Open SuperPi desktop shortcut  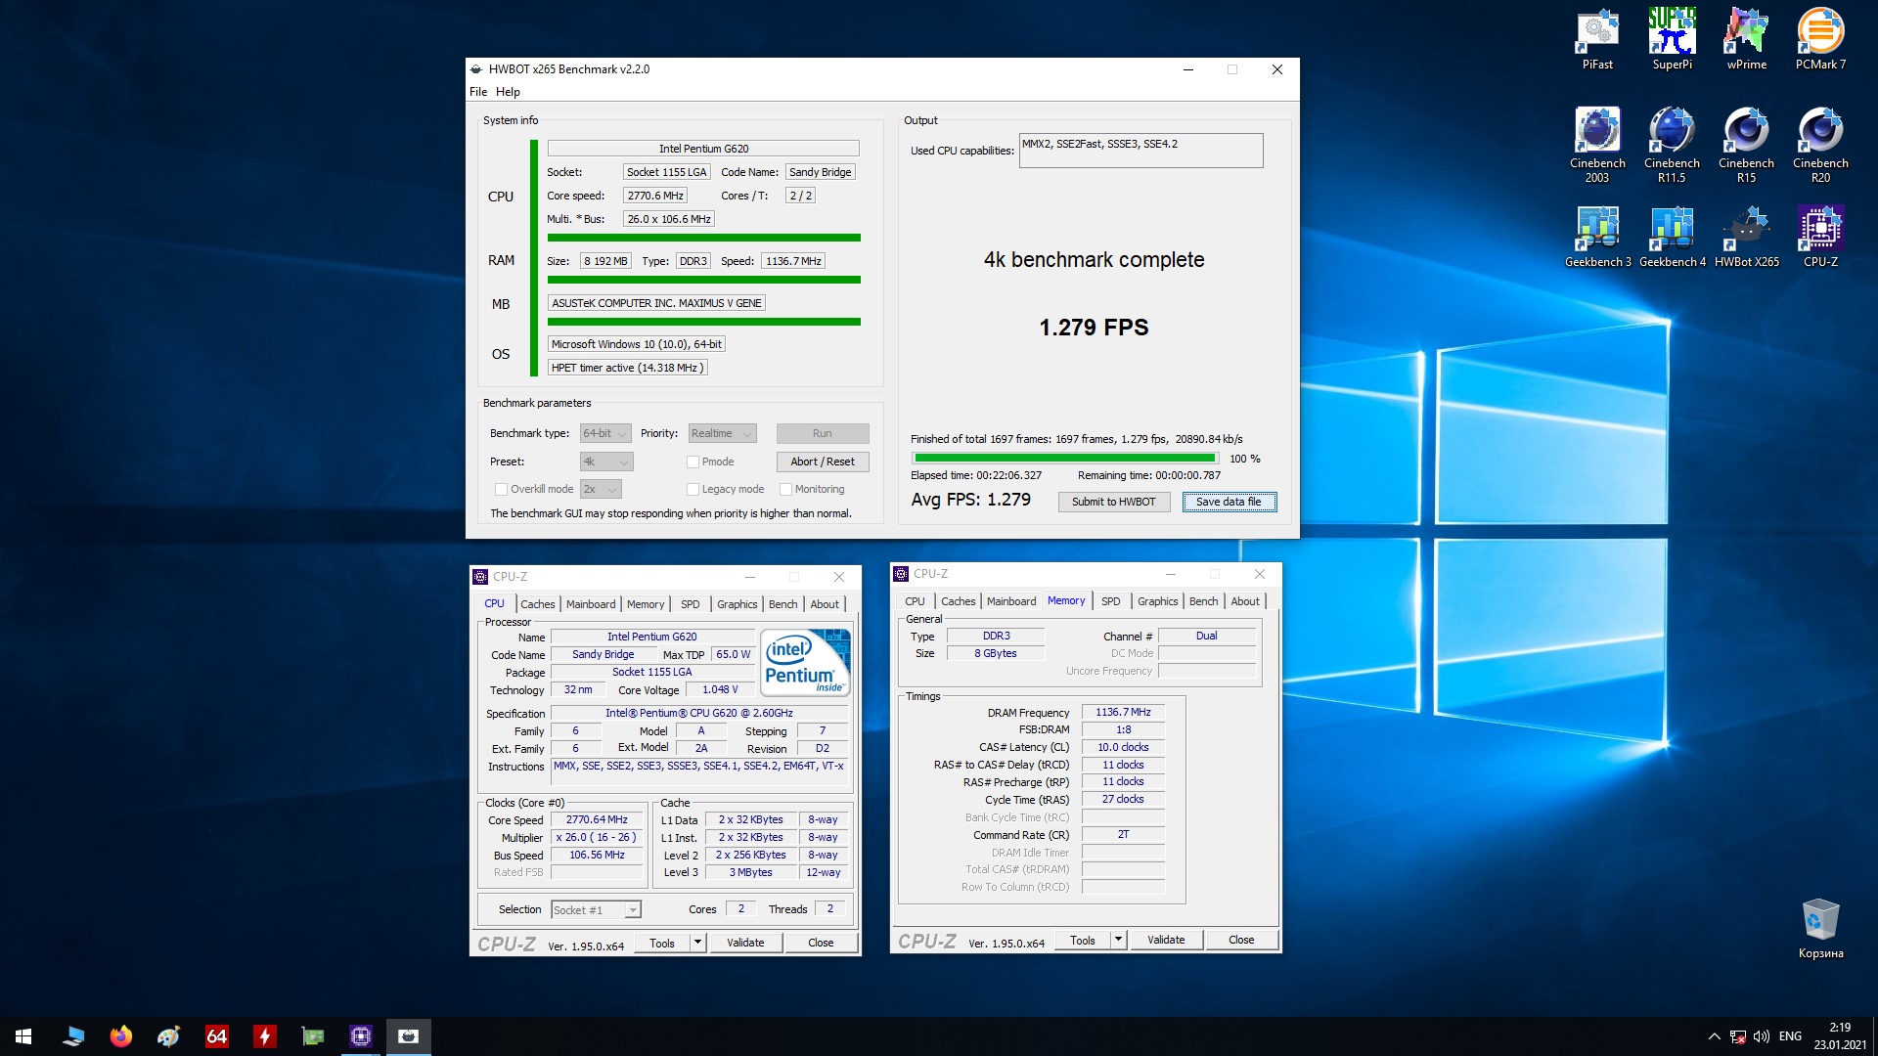click(x=1672, y=39)
